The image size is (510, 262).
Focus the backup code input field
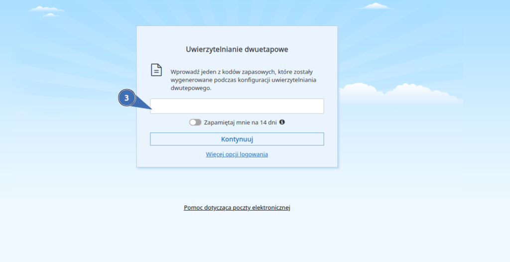[237, 106]
